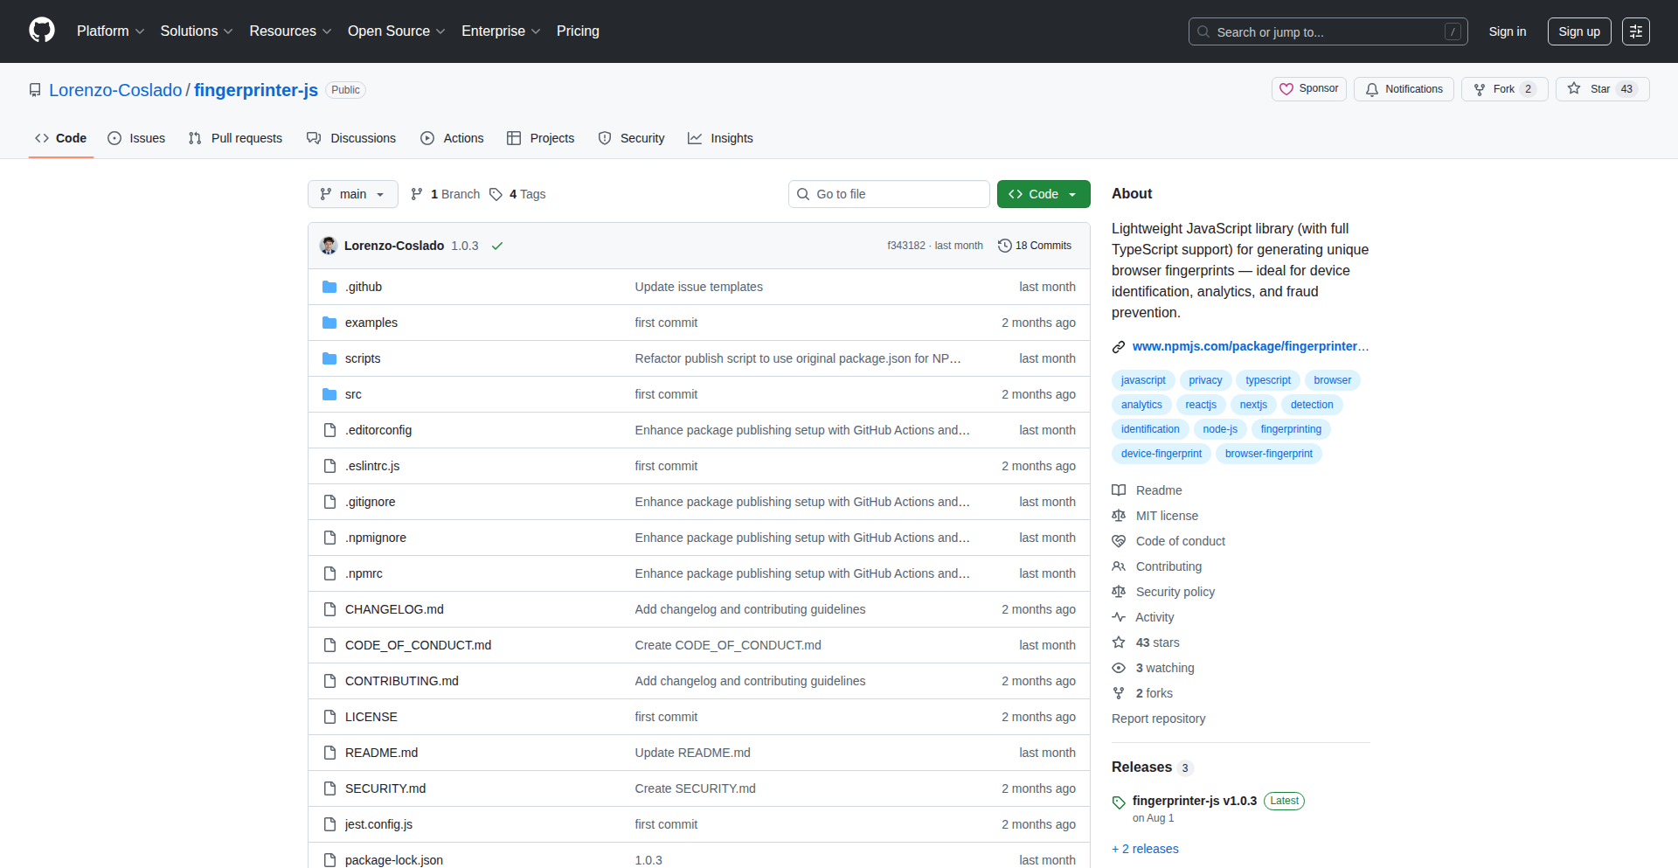Click the Sign up button
The width and height of the screenshot is (1678, 868).
coord(1579,31)
